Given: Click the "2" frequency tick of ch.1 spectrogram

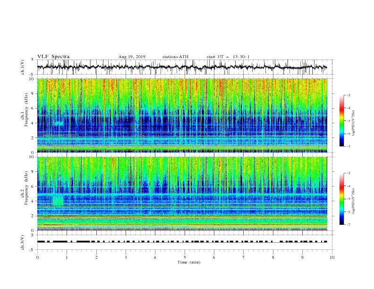Looking at the screenshot, I should click(x=33, y=138).
